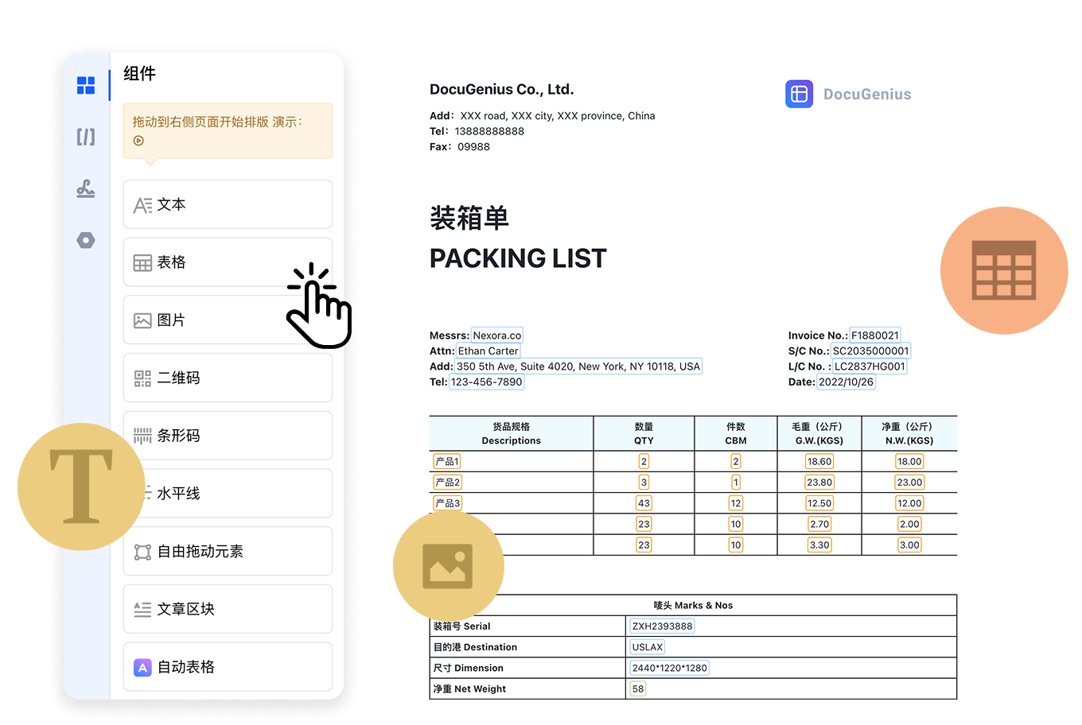Select the 文章区块 article block component
The height and width of the screenshot is (725, 1082).
[x=228, y=609]
